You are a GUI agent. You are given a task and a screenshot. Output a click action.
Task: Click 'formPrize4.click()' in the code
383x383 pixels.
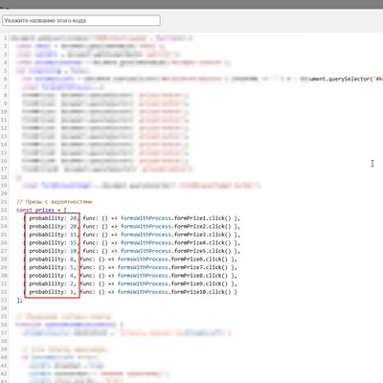[x=202, y=242]
